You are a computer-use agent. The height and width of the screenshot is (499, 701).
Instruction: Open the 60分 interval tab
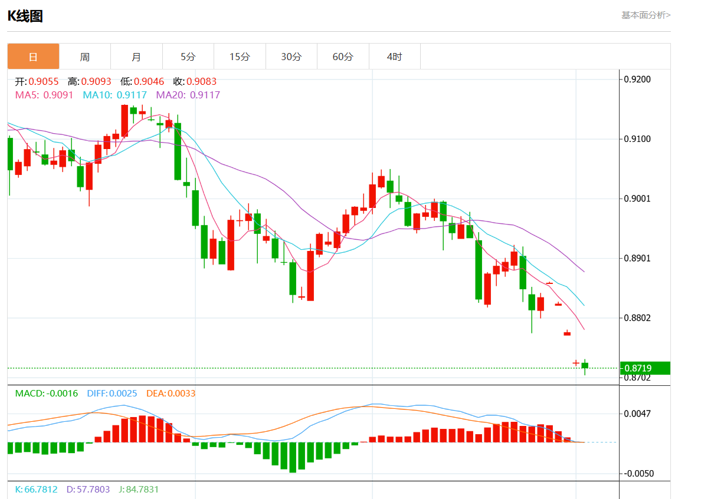click(343, 57)
